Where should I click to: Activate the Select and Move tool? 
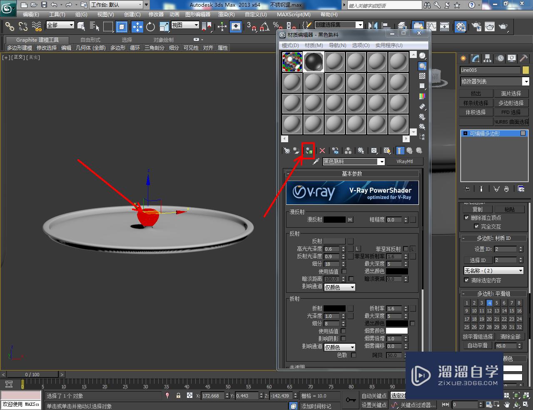tap(137, 27)
